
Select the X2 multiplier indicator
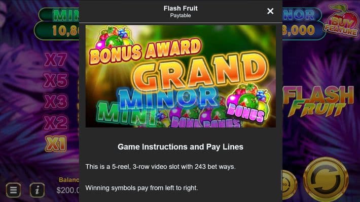tap(56, 122)
